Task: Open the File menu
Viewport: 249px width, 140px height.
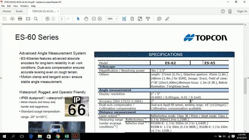Action: 3,6
